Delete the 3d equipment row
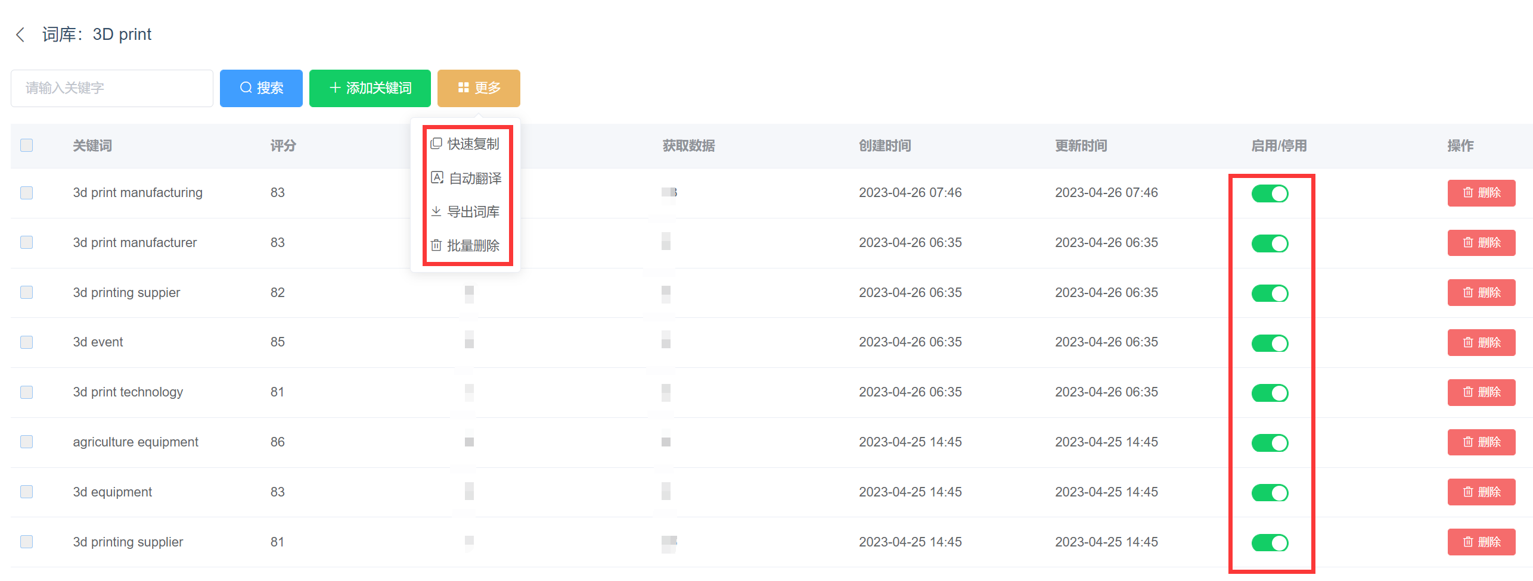 coord(1481,492)
